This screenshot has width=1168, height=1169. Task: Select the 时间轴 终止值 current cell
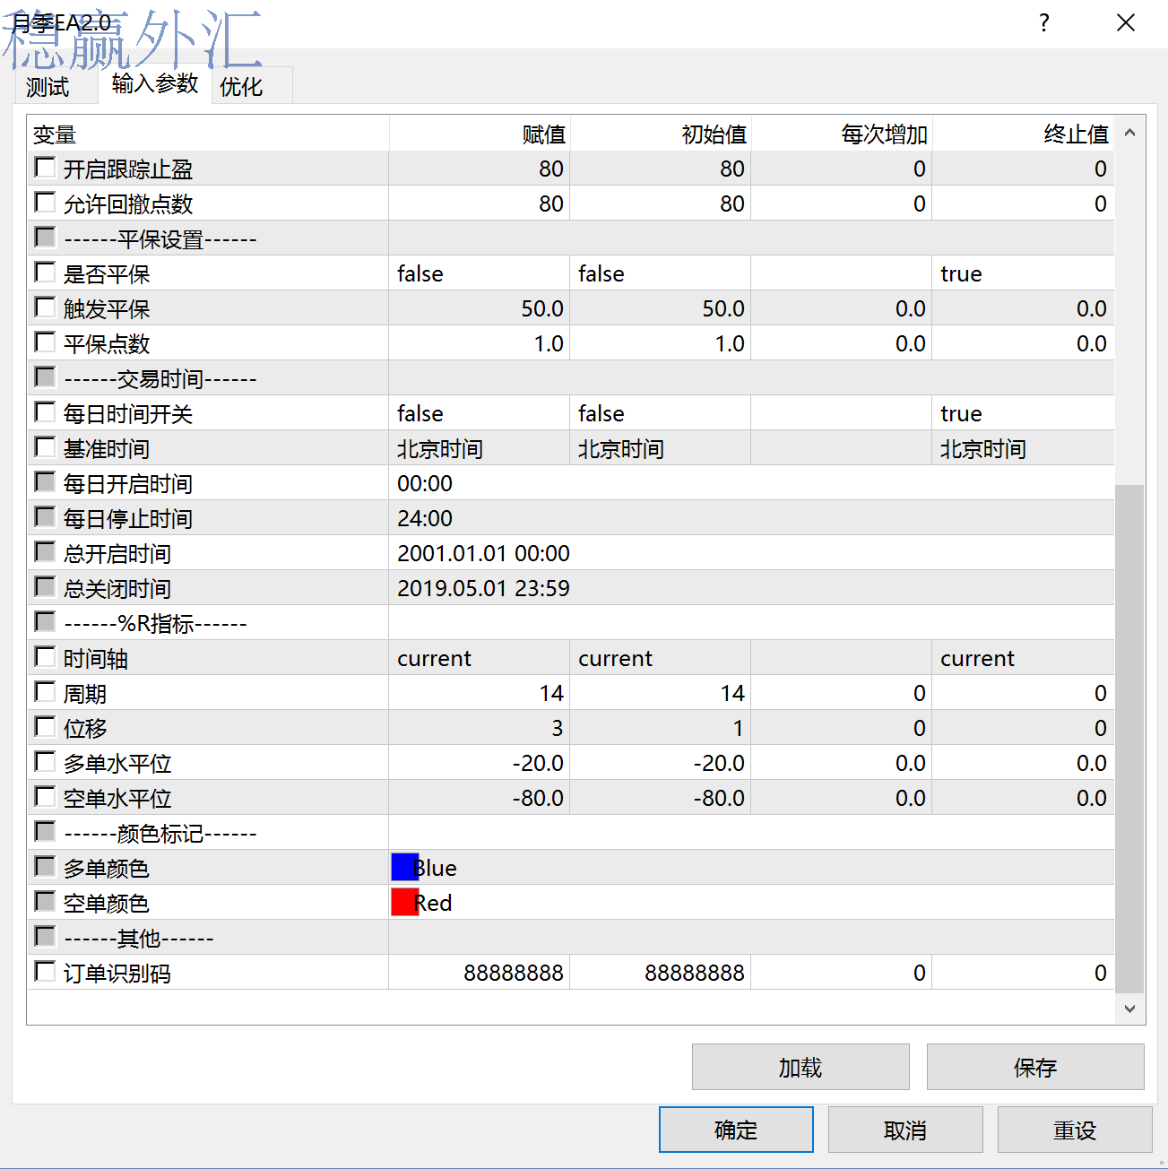tap(1023, 657)
